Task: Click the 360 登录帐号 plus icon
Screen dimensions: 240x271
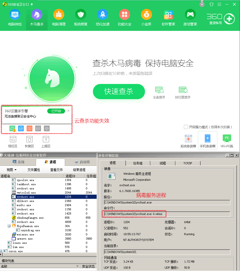Action: tap(229, 19)
